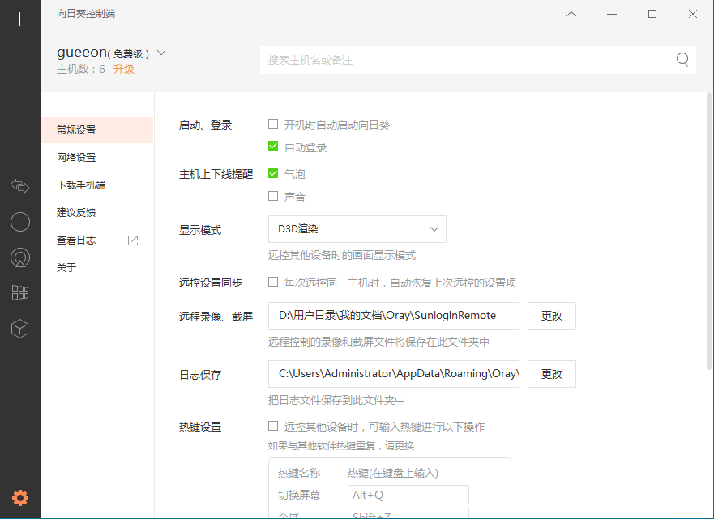Screen dimensions: 714x519
Task: Click the 主机数：6 host count text
Action: coord(80,69)
